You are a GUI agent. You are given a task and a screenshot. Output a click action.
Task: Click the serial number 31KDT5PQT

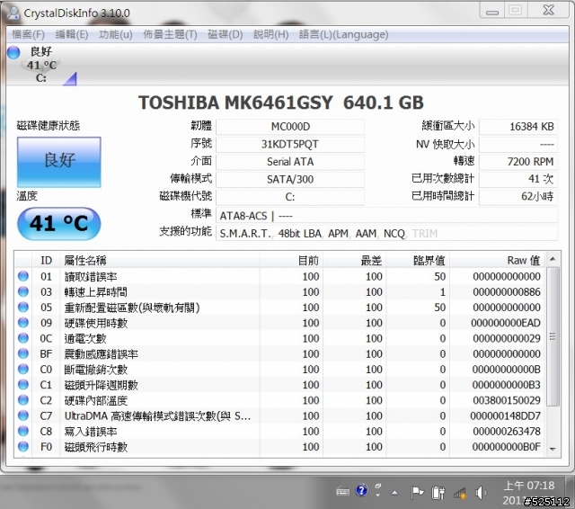290,144
